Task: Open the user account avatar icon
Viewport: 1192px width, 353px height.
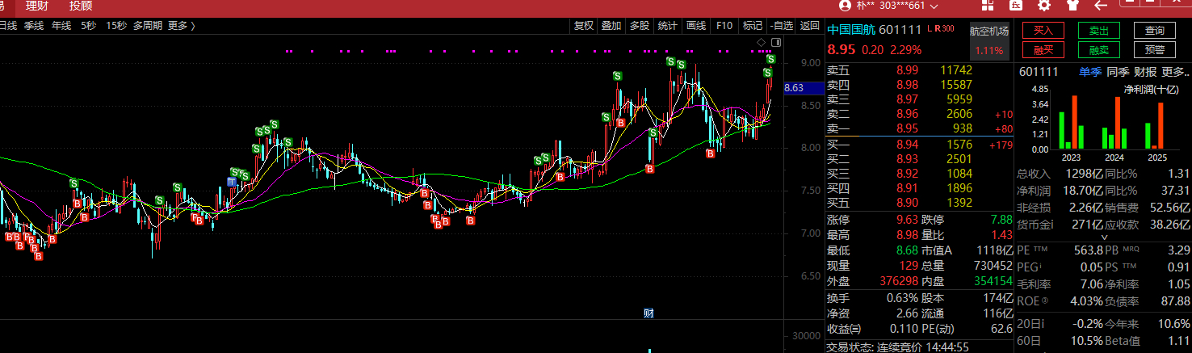Action: click(x=846, y=6)
